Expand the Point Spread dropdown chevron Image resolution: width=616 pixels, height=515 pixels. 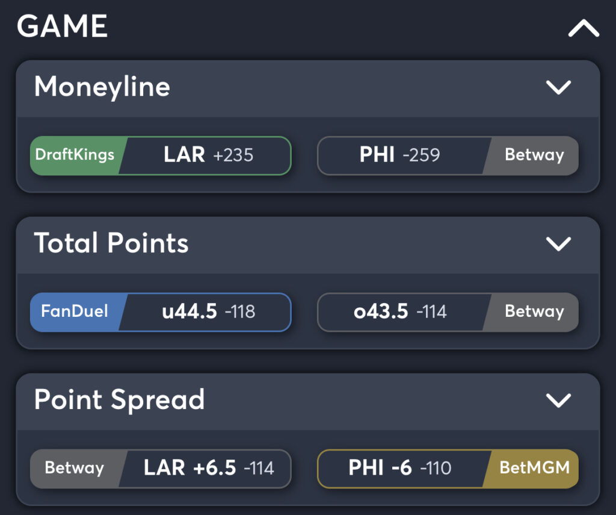(x=558, y=400)
